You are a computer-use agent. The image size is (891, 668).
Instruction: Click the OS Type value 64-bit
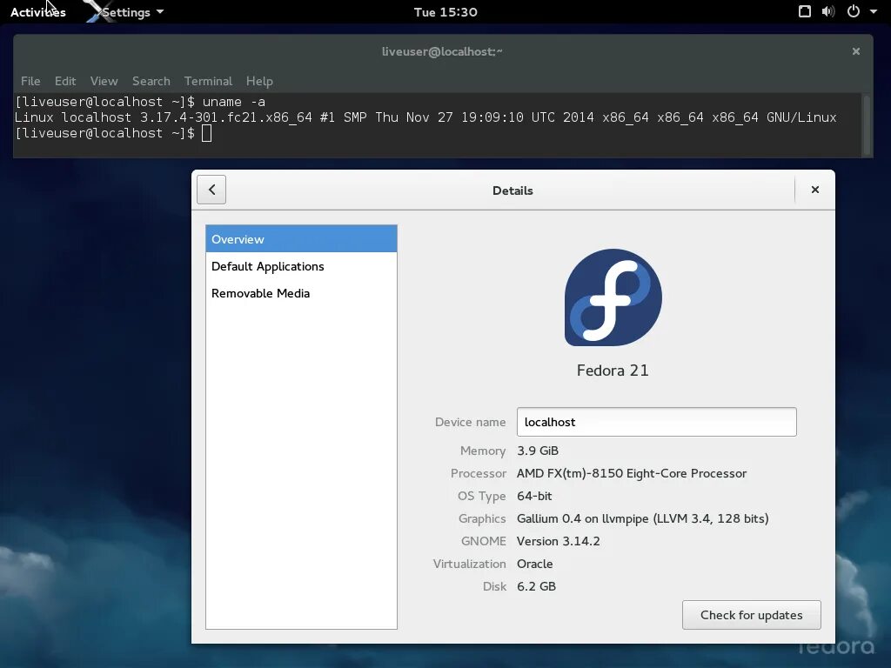coord(534,496)
